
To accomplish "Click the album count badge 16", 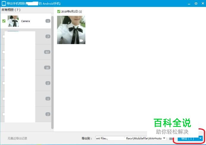I will [x=47, y=68].
